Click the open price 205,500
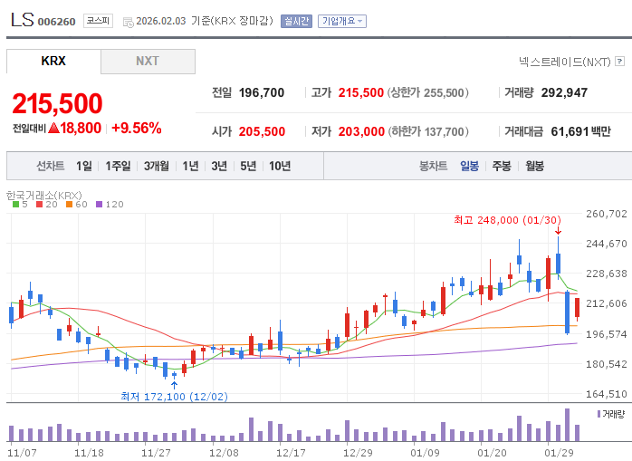This screenshot has width=632, height=461. pyautogui.click(x=262, y=131)
